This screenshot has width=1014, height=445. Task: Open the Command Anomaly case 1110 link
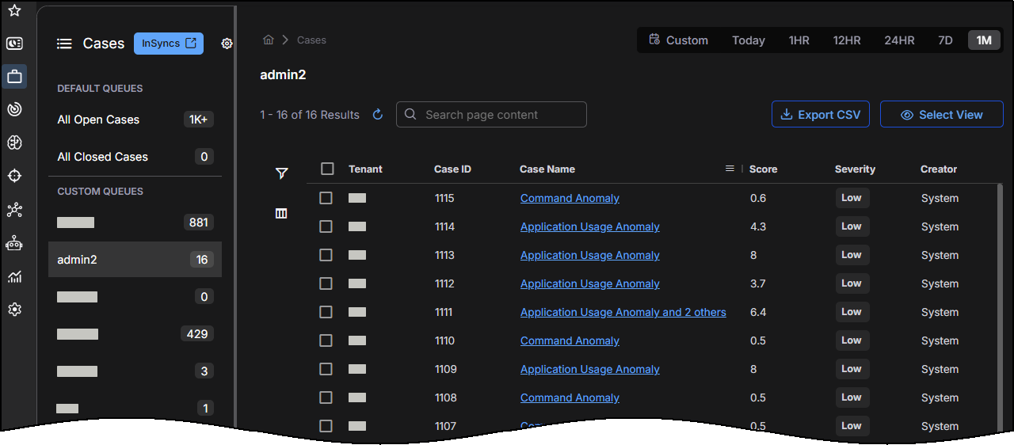coord(570,340)
